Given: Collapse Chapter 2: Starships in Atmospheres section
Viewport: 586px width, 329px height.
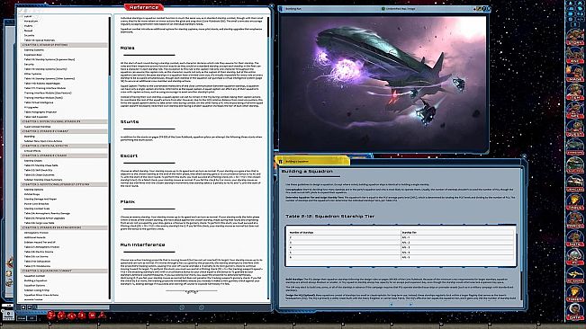Looking at the screenshot, I should (64, 227).
